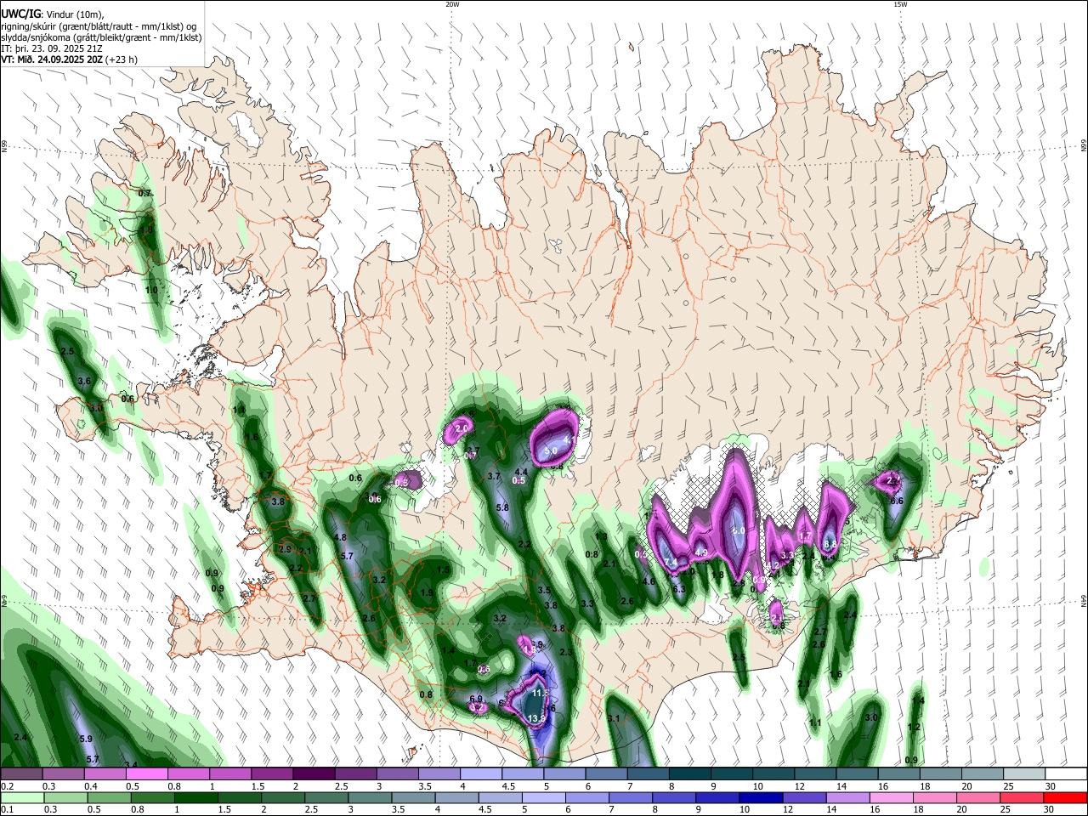Click the 4.9 value on the glacier
The width and height of the screenshot is (1088, 816).
(x=701, y=552)
